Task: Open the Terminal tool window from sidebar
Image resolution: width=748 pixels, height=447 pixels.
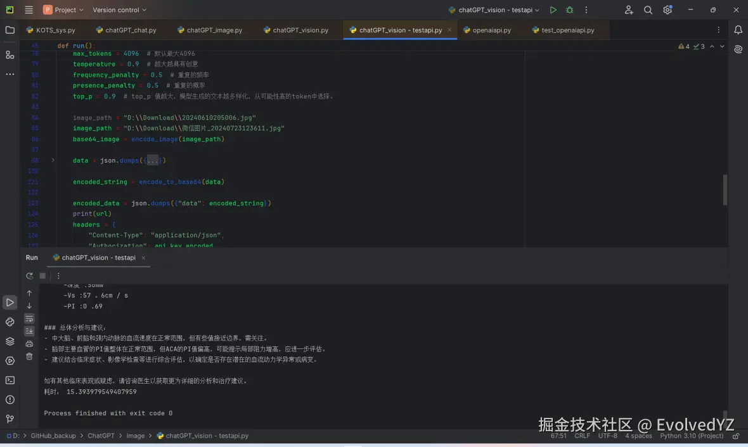Action: point(10,380)
